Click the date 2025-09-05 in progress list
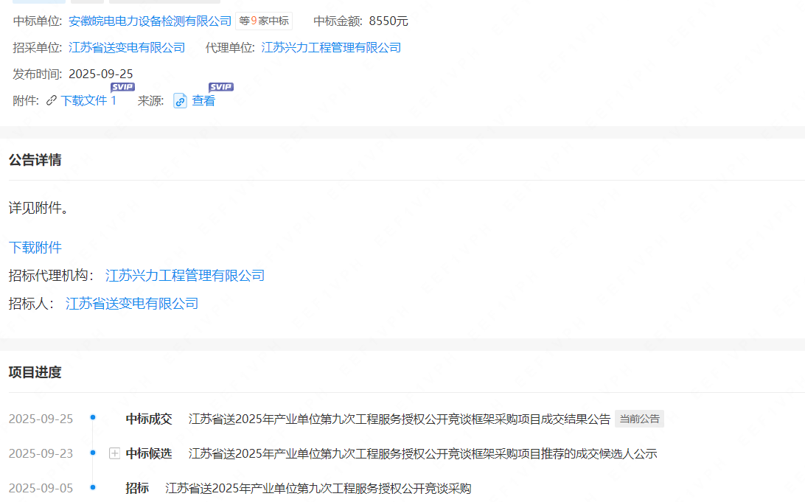This screenshot has width=805, height=502. pos(41,488)
